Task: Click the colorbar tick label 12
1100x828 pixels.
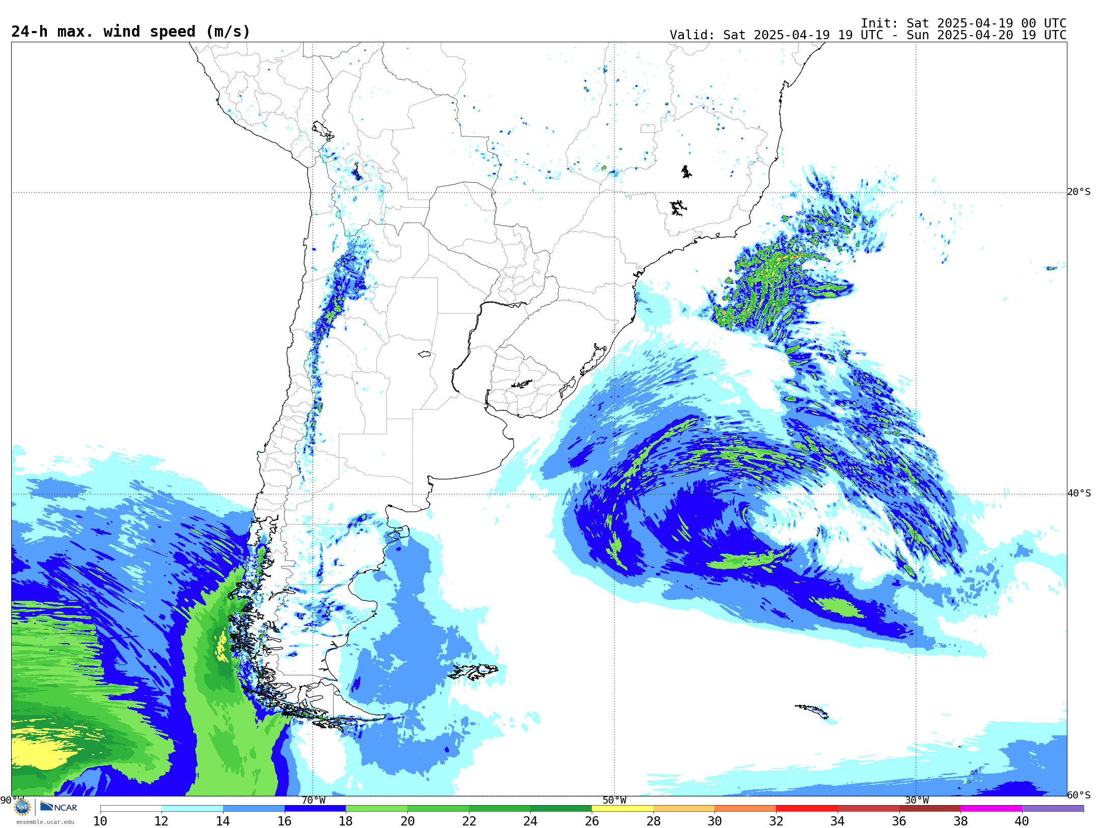Action: point(161,821)
